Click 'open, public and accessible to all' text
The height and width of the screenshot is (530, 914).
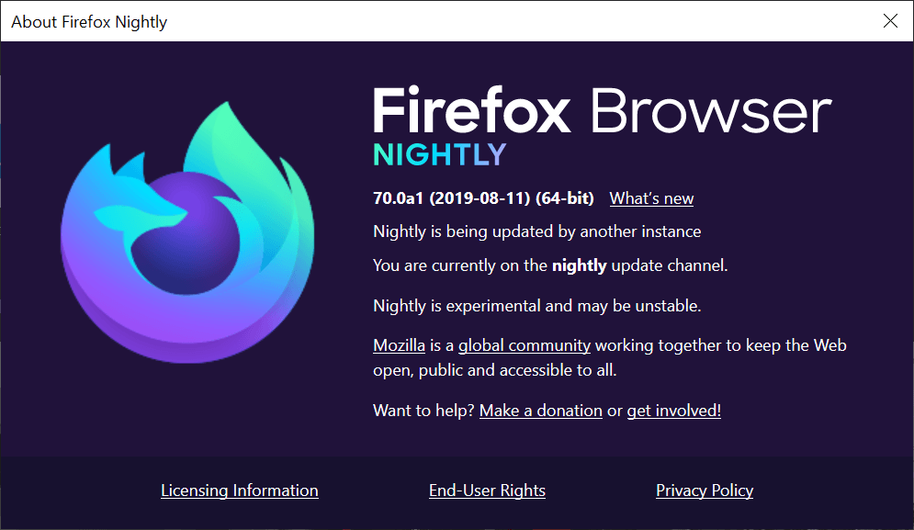coord(494,370)
